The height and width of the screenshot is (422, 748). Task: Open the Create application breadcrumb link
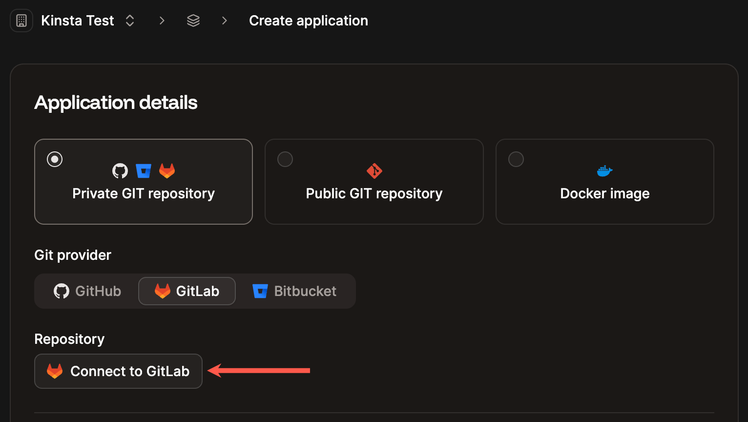(x=309, y=20)
